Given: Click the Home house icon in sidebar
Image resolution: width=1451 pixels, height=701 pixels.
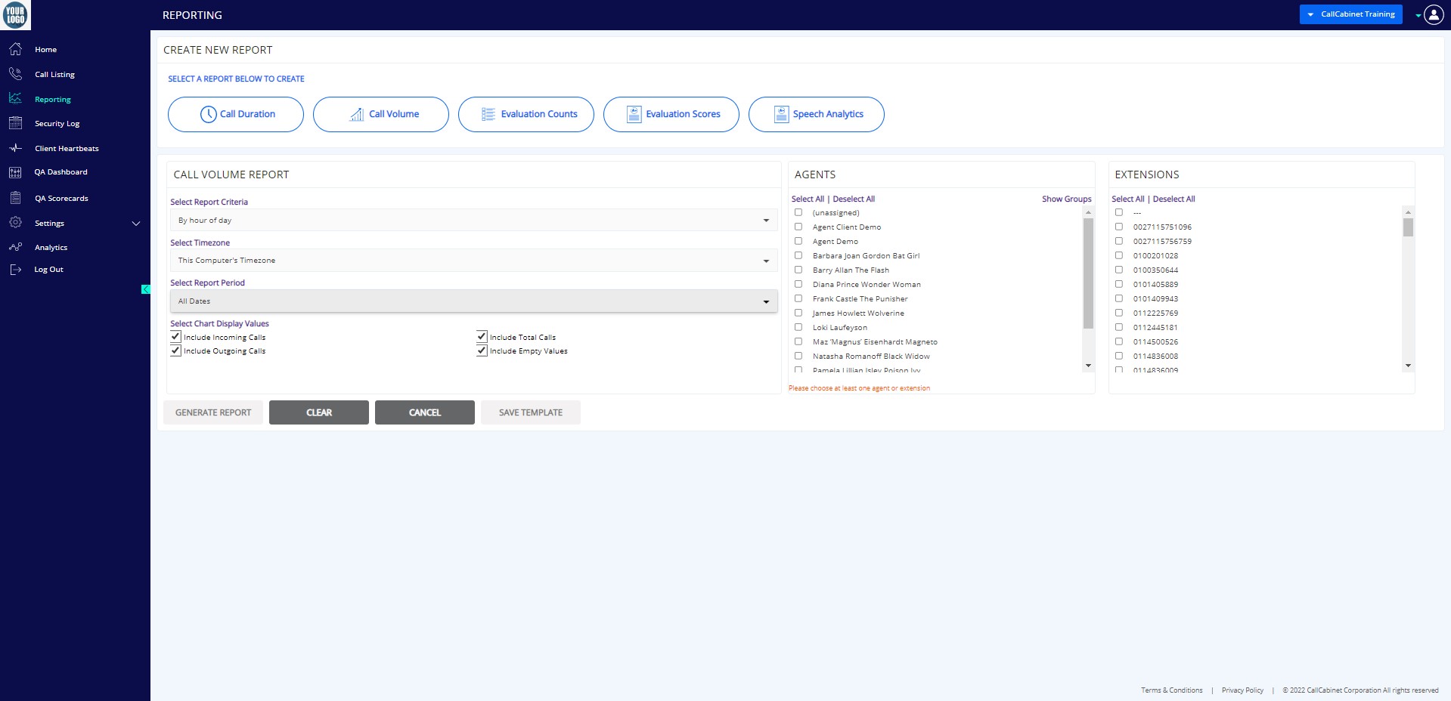Looking at the screenshot, I should (x=15, y=49).
